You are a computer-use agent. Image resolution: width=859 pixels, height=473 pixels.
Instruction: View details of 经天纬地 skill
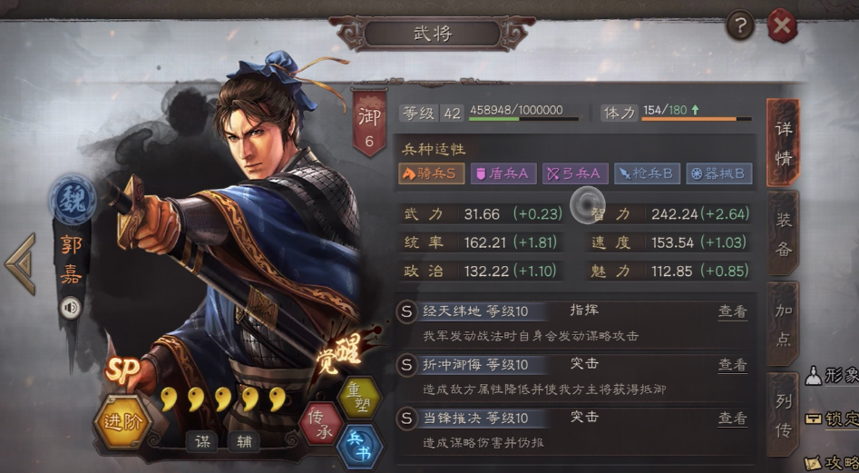click(732, 311)
